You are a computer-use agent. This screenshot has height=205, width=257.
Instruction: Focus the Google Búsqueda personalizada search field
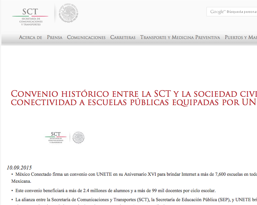pyautogui.click(x=241, y=12)
